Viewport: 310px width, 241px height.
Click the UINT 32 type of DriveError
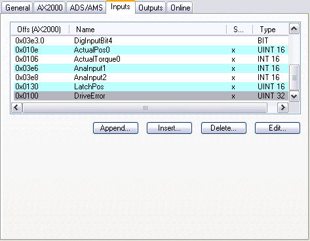coord(271,96)
